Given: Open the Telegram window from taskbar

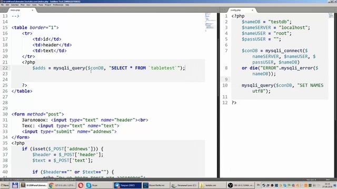Looking at the screenshot, I should click(128, 185).
